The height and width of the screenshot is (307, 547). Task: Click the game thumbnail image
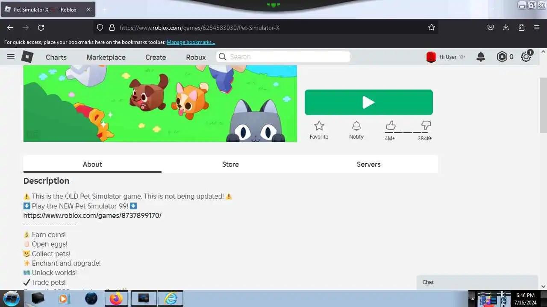[x=160, y=104]
